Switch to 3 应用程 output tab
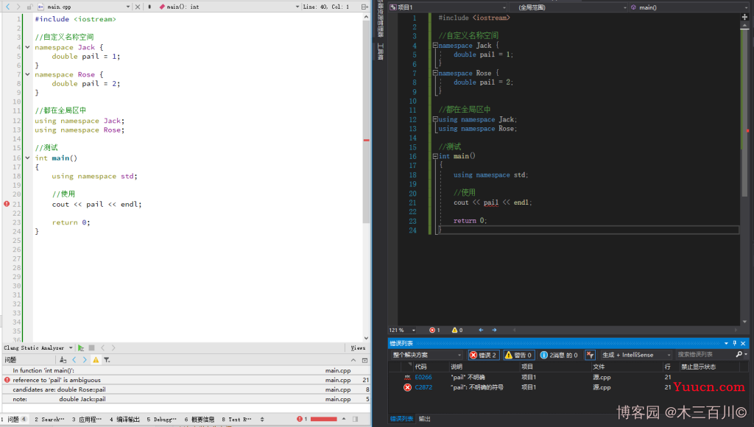754x427 pixels. click(x=87, y=420)
